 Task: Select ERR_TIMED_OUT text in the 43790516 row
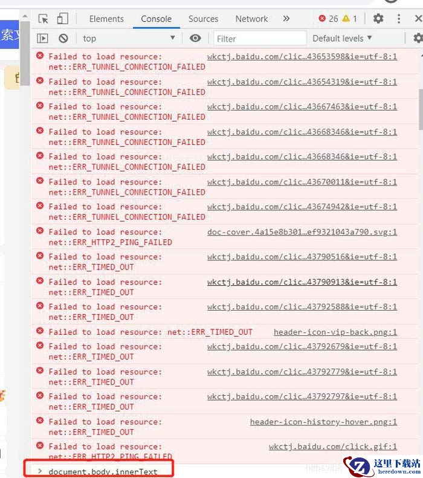[x=103, y=267]
